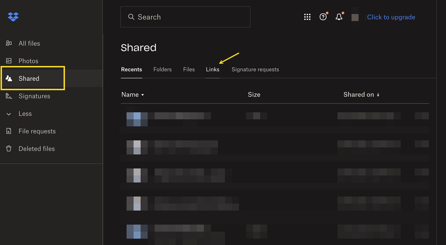The image size is (446, 245).
Task: Open the notifications bell
Action: (x=339, y=17)
